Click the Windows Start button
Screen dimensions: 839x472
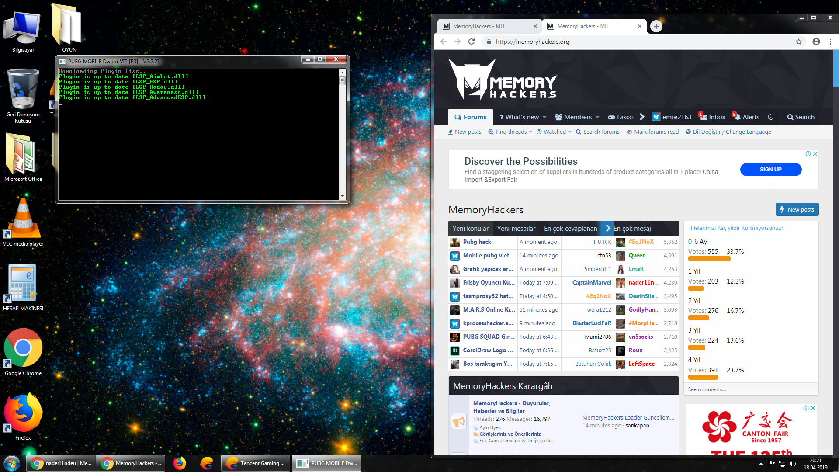(x=12, y=463)
